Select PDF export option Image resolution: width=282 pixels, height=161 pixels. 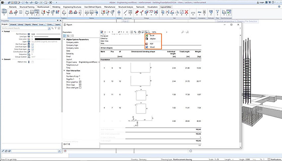(x=151, y=43)
